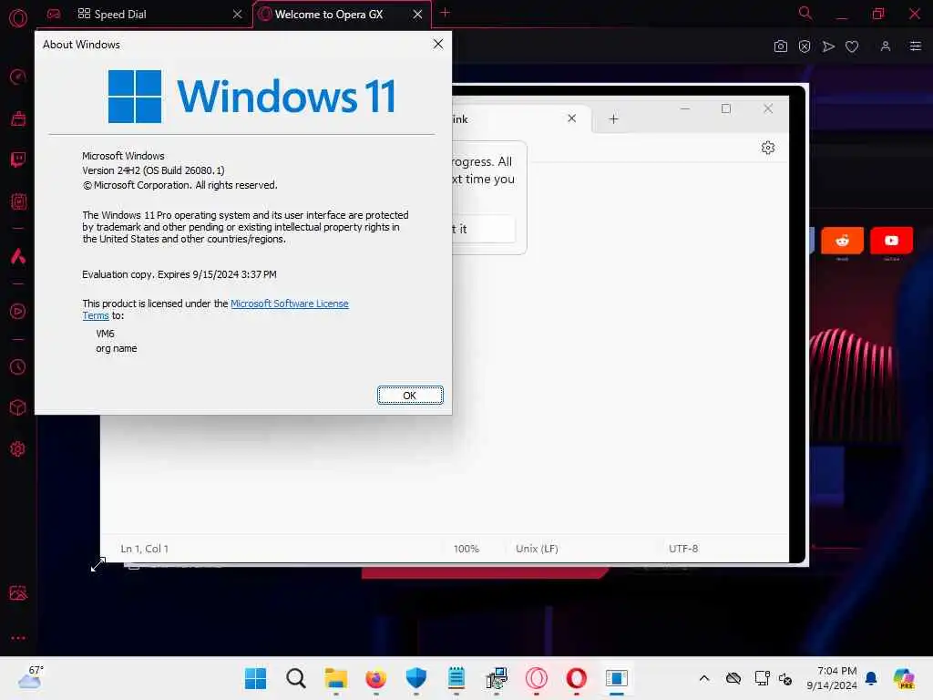Close the About Windows dialog
The width and height of the screenshot is (933, 700).
(x=438, y=44)
